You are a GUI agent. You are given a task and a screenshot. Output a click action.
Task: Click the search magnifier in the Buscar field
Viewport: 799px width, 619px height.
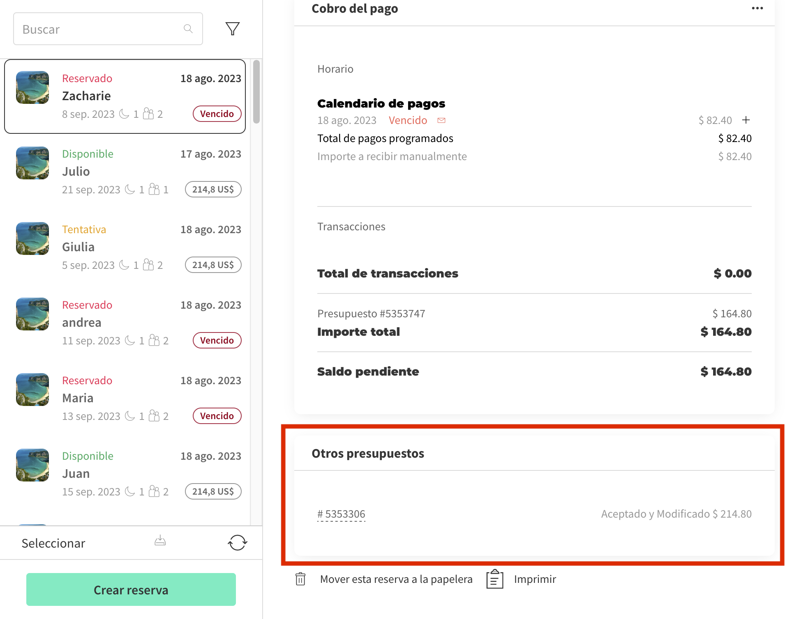[188, 28]
